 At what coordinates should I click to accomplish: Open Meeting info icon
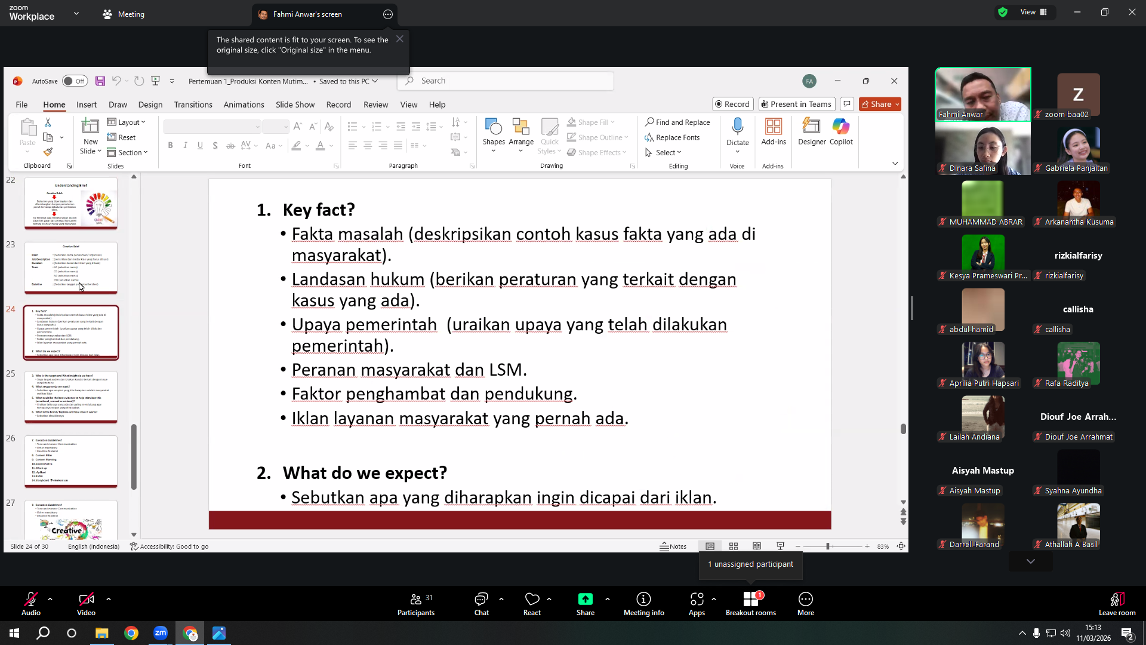643,599
